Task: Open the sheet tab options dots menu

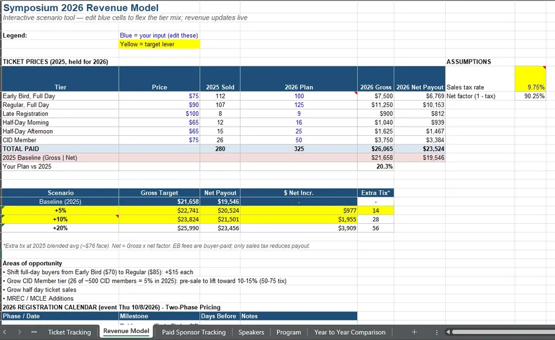Action: [436, 332]
